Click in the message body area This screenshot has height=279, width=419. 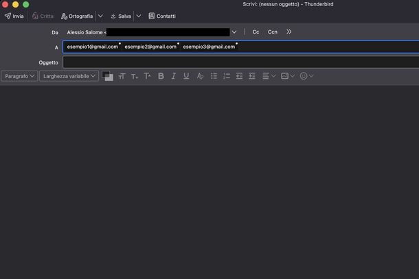[x=209, y=182]
